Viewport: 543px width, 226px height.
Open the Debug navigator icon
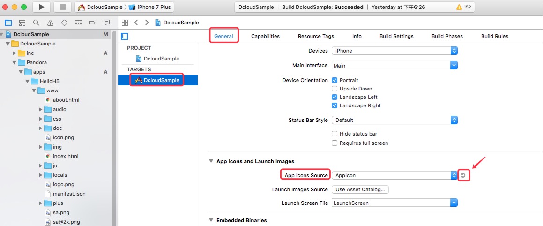point(78,23)
